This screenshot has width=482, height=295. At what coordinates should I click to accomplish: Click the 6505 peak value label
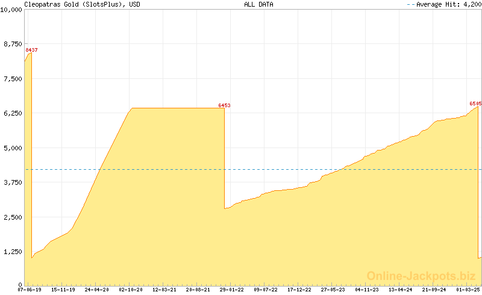coord(475,104)
